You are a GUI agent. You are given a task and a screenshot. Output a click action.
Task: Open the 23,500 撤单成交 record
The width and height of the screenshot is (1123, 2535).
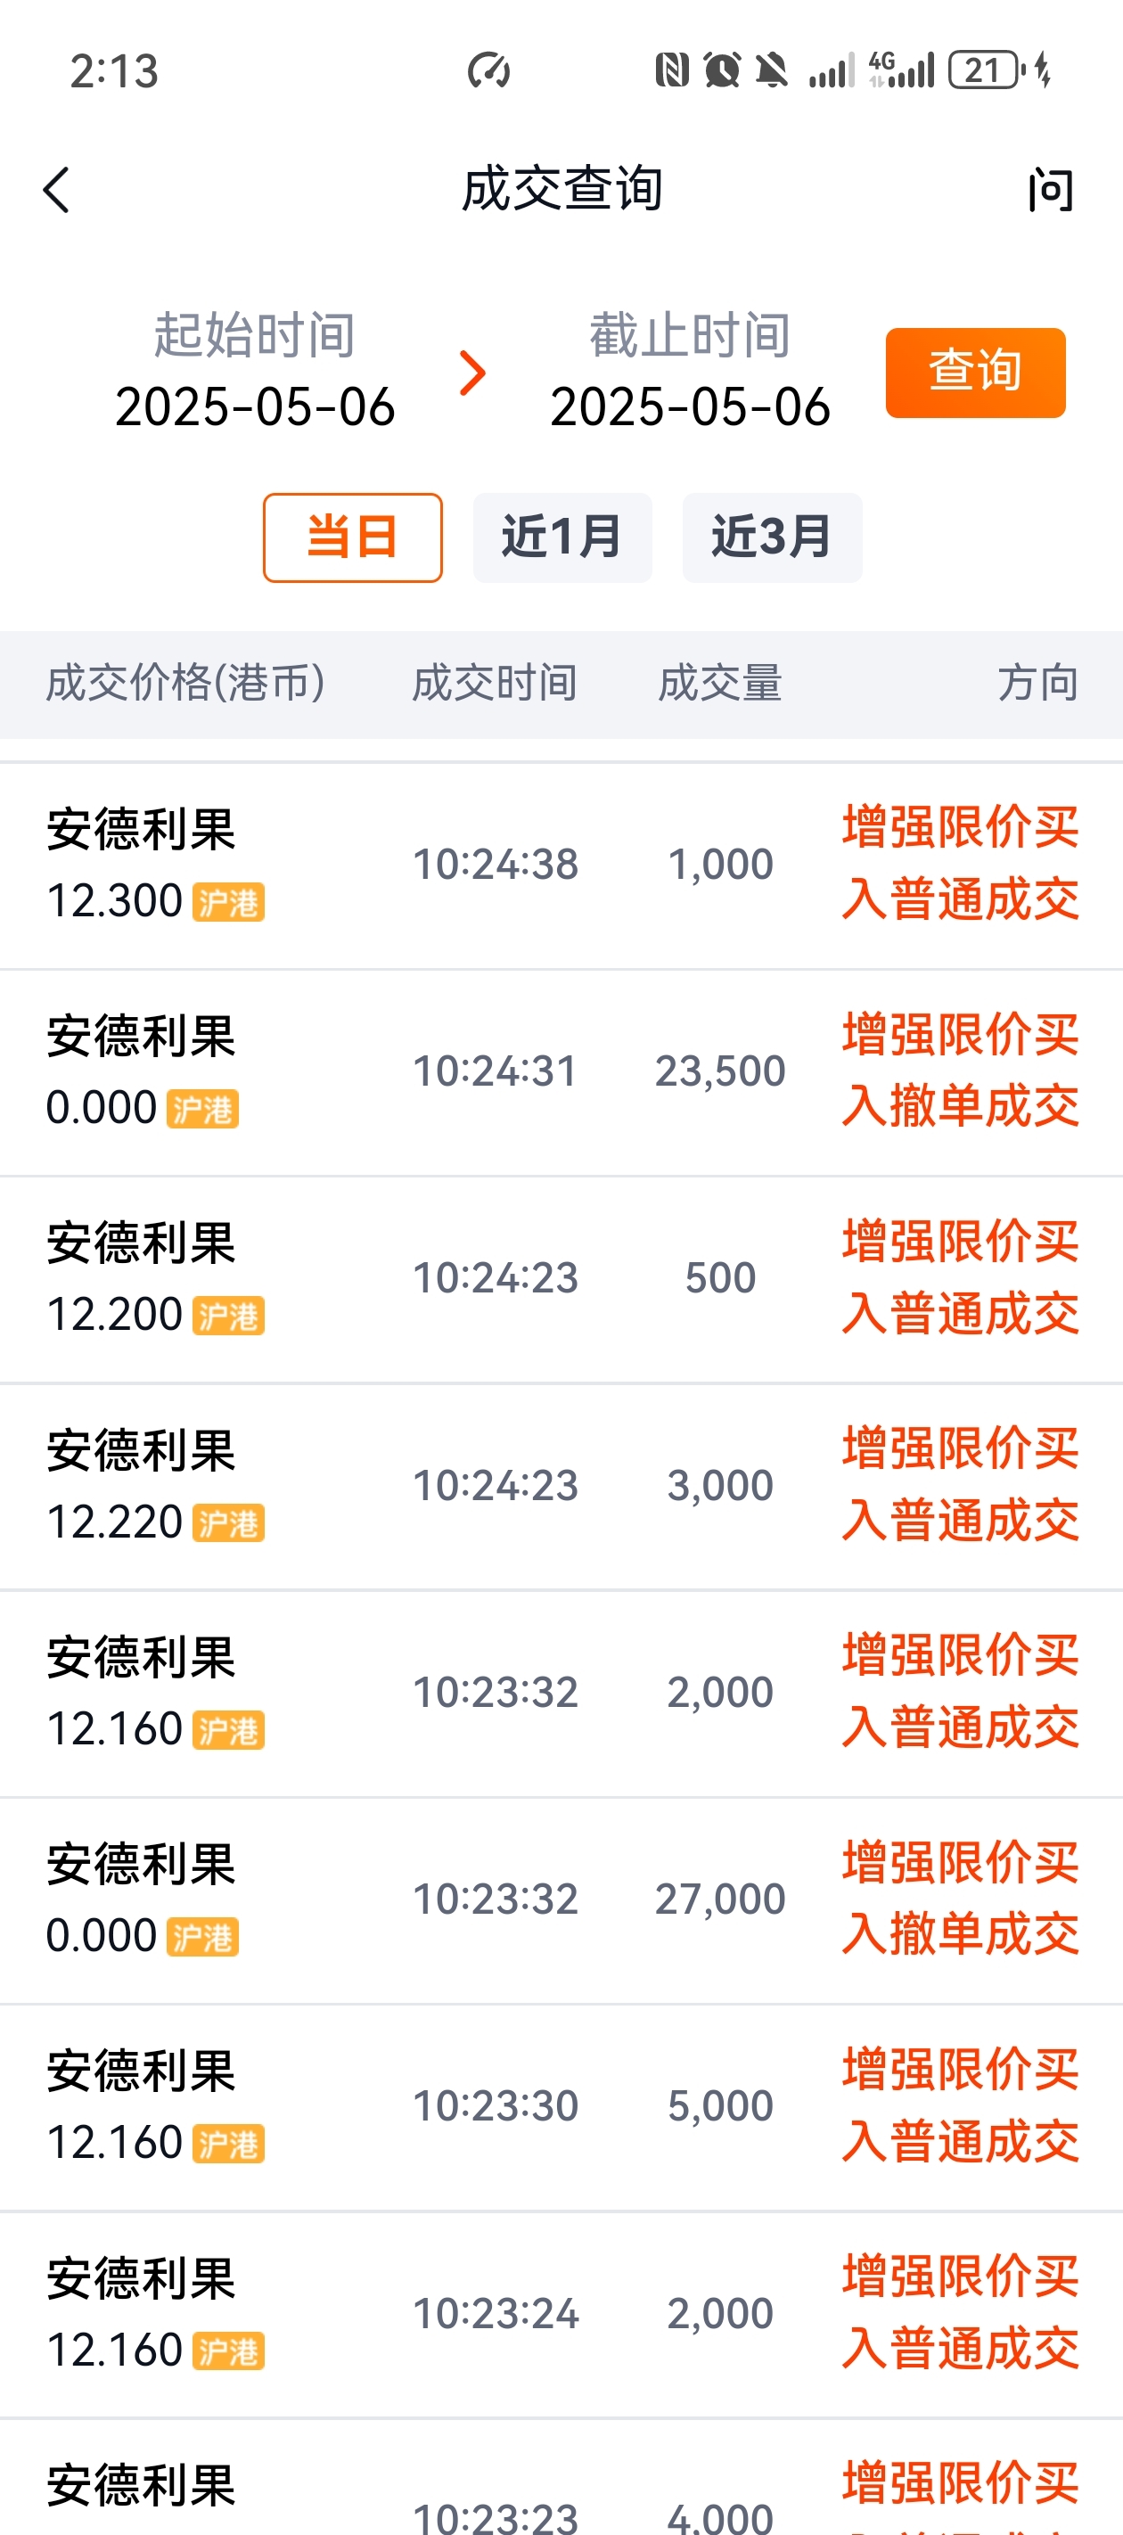coord(561,1071)
